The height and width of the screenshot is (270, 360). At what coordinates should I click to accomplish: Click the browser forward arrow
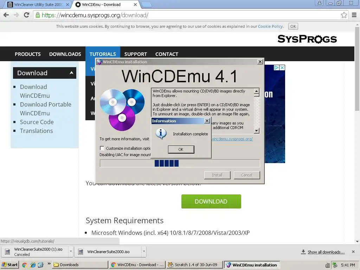tap(16, 15)
